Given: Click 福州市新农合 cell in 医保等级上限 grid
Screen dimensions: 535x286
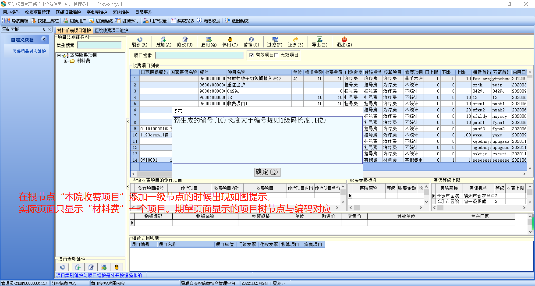Looking at the screenshot, I should point(478,196).
